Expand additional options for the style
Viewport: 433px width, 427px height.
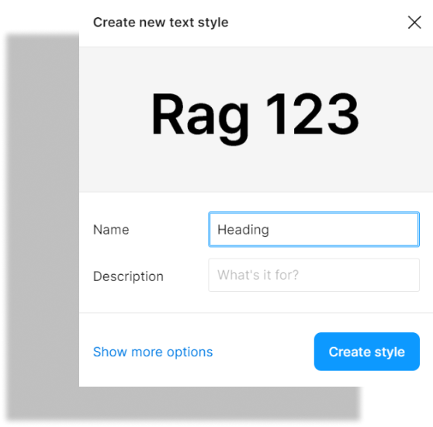[153, 352]
